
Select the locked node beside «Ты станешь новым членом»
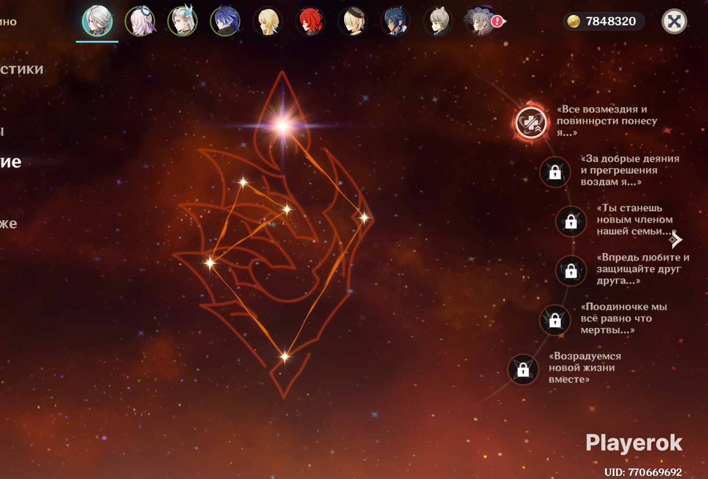pyautogui.click(x=571, y=221)
